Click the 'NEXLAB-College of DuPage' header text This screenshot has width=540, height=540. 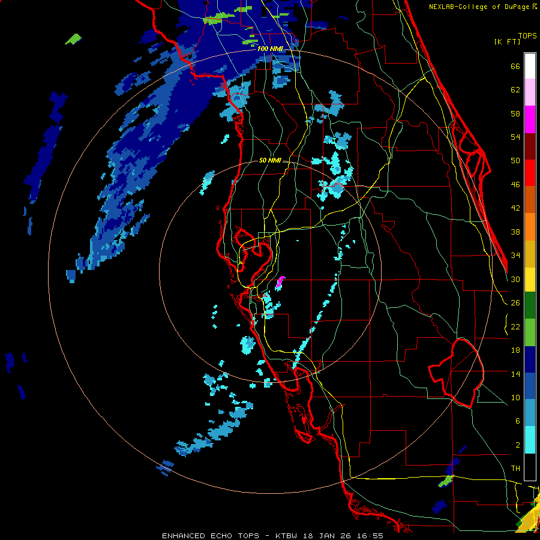click(479, 7)
